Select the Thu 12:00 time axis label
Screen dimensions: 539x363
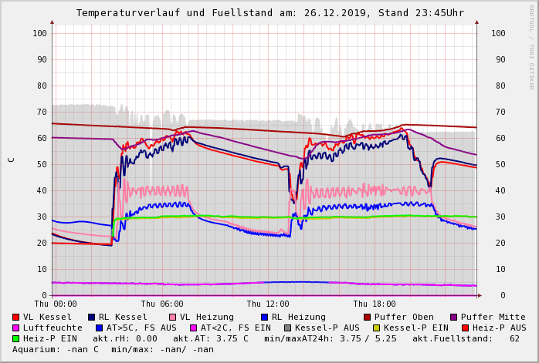268,304
